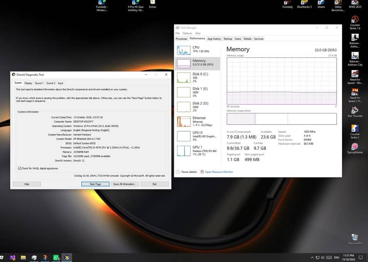Open File Explorer from the taskbar

(x=23, y=258)
